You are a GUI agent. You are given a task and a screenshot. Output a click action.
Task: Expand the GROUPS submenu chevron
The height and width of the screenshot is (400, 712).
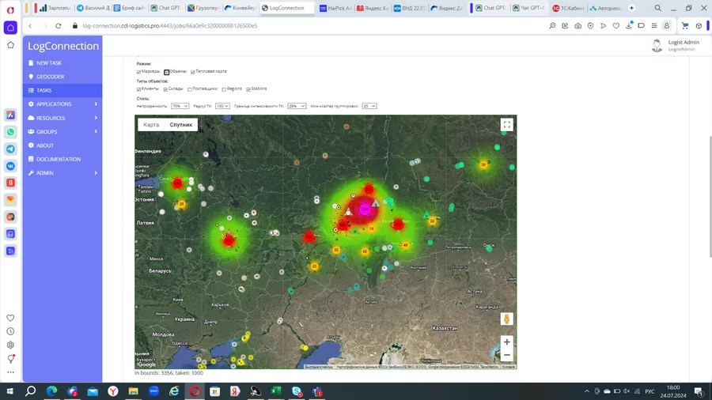[x=96, y=131]
